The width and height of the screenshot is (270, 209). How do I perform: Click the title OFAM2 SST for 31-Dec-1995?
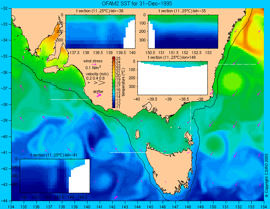pyautogui.click(x=137, y=4)
